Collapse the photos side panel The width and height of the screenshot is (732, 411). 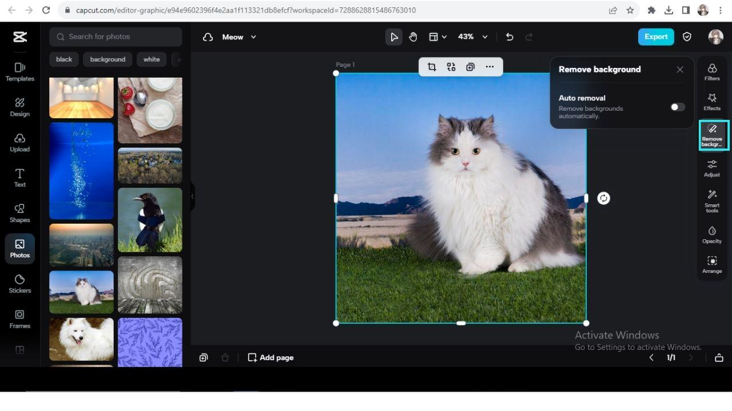click(193, 196)
